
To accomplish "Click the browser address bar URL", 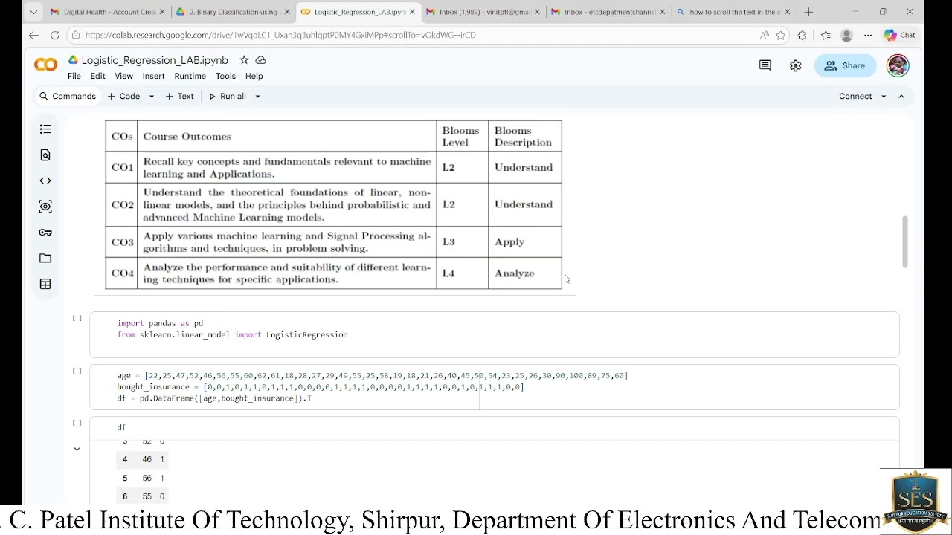I will [x=280, y=35].
